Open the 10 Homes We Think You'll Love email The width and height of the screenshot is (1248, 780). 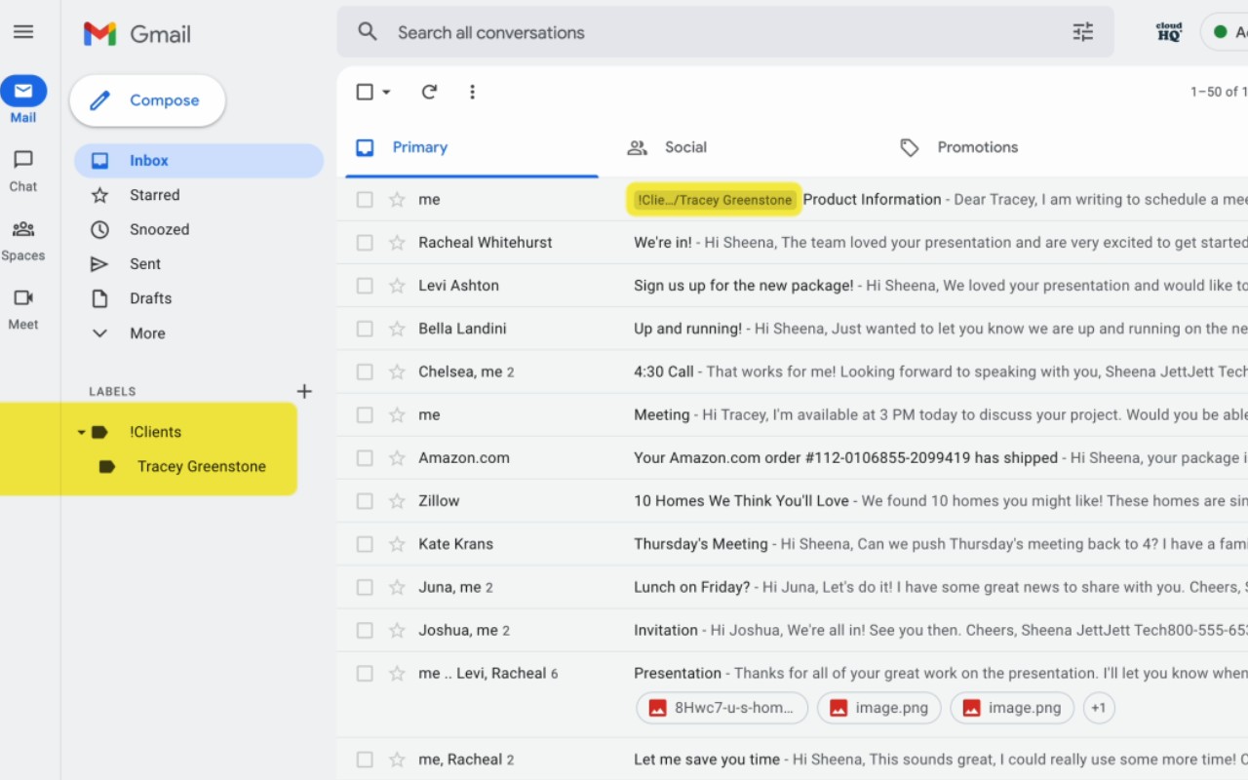[793, 501]
